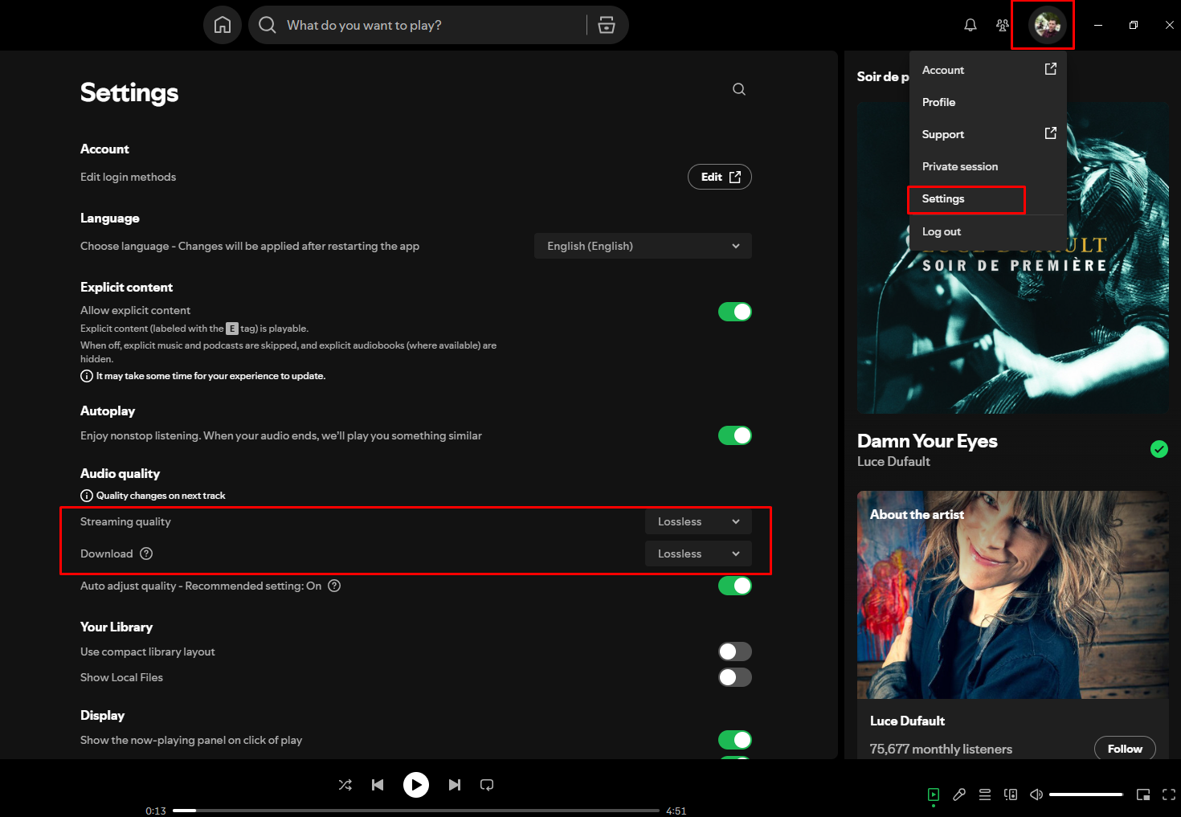Screen dimensions: 1181x817
Task: Open the language dropdown
Action: pos(643,246)
